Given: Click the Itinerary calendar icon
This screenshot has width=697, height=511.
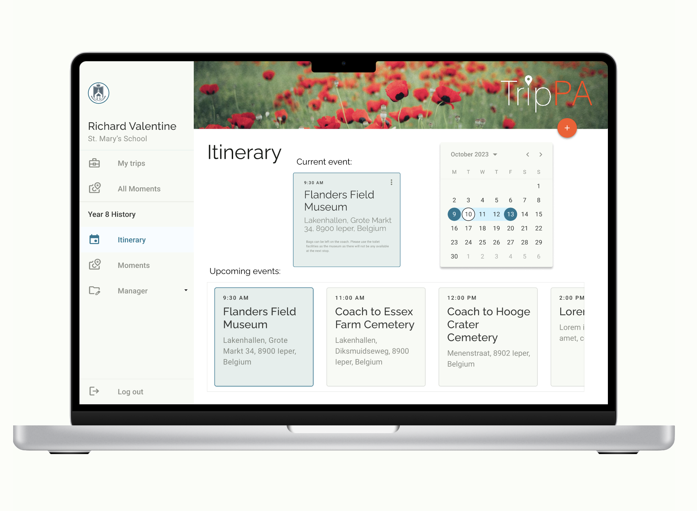Looking at the screenshot, I should 94,239.
